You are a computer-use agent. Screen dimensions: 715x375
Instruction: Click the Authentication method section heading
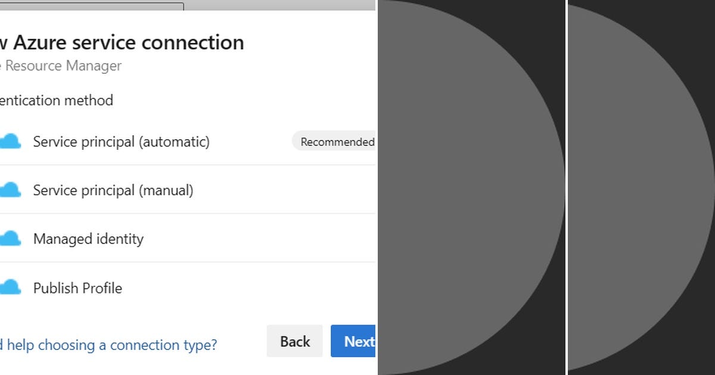point(57,100)
